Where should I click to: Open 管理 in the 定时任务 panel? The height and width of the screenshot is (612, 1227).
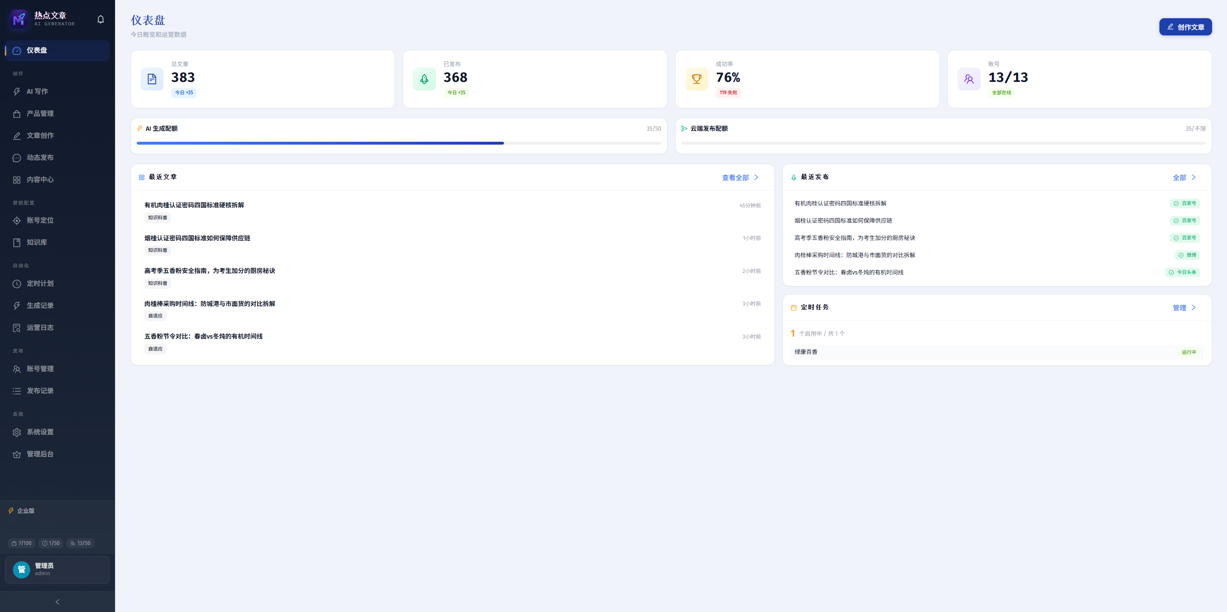1184,308
